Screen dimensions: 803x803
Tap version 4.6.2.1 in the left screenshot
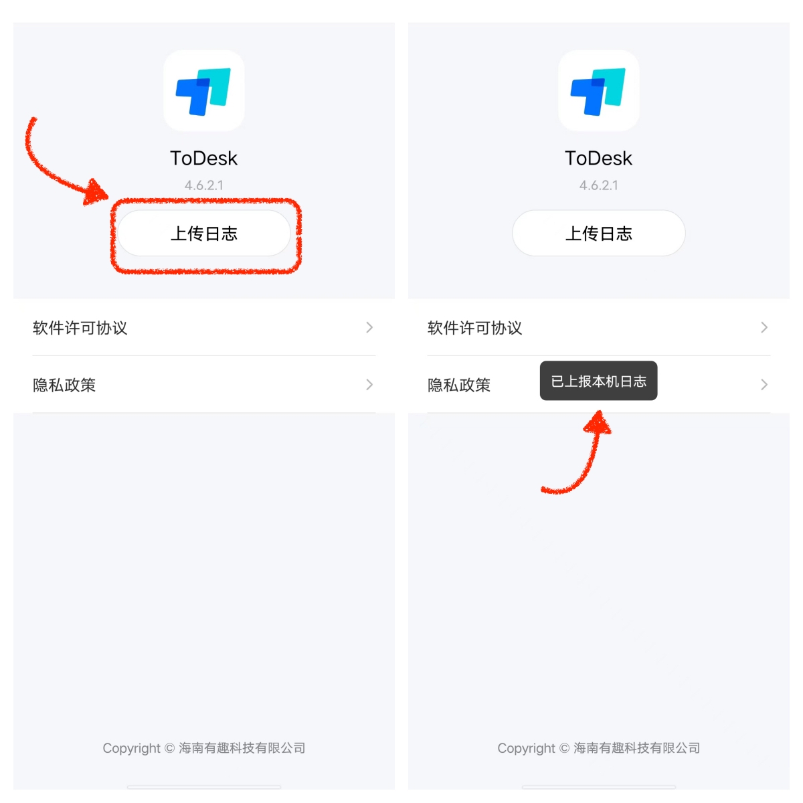tap(204, 185)
